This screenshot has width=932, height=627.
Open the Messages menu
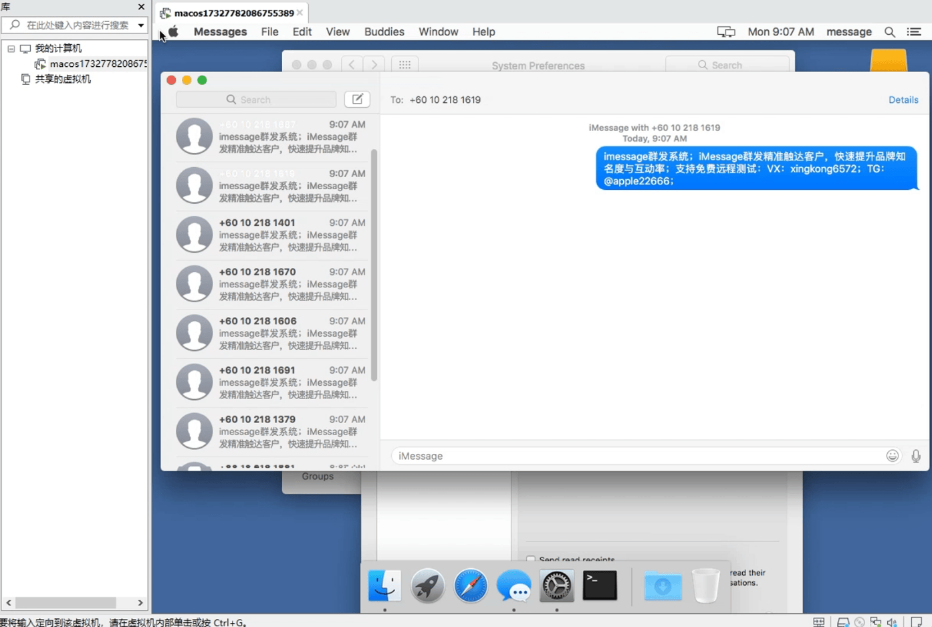point(220,31)
